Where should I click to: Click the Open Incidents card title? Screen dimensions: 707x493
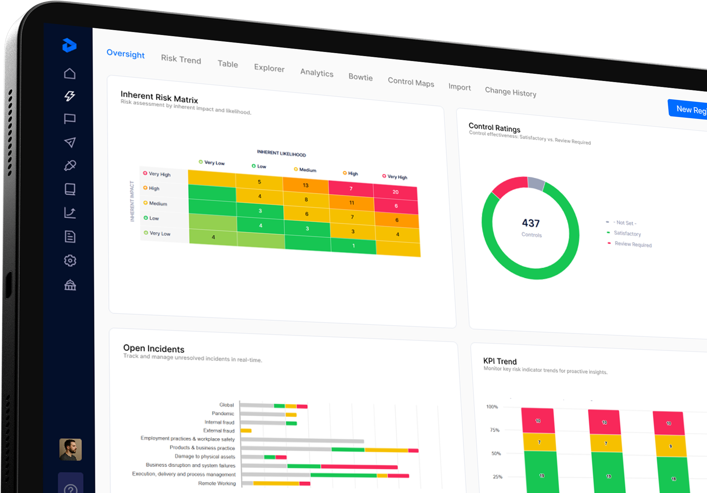tap(154, 348)
